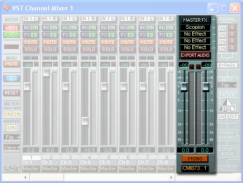Select the first No Effect slot
Viewport: 243px width, 183px height.
195,34
